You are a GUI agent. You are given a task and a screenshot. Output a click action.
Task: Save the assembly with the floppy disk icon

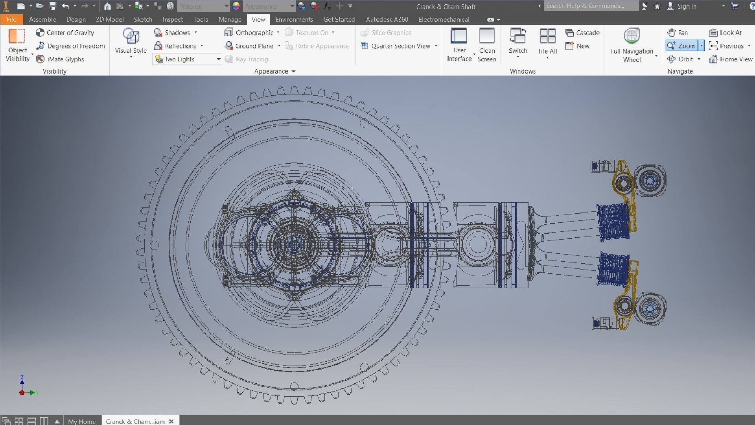click(53, 6)
